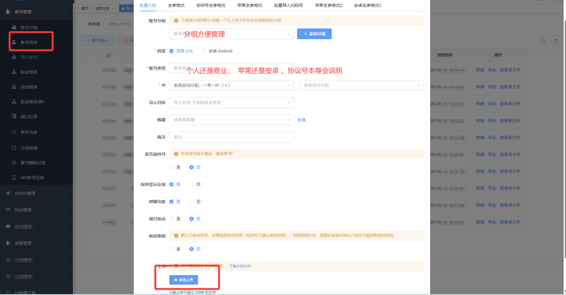Open the IP allocation mode dropdown
The height and width of the screenshot is (295, 566).
(x=231, y=85)
